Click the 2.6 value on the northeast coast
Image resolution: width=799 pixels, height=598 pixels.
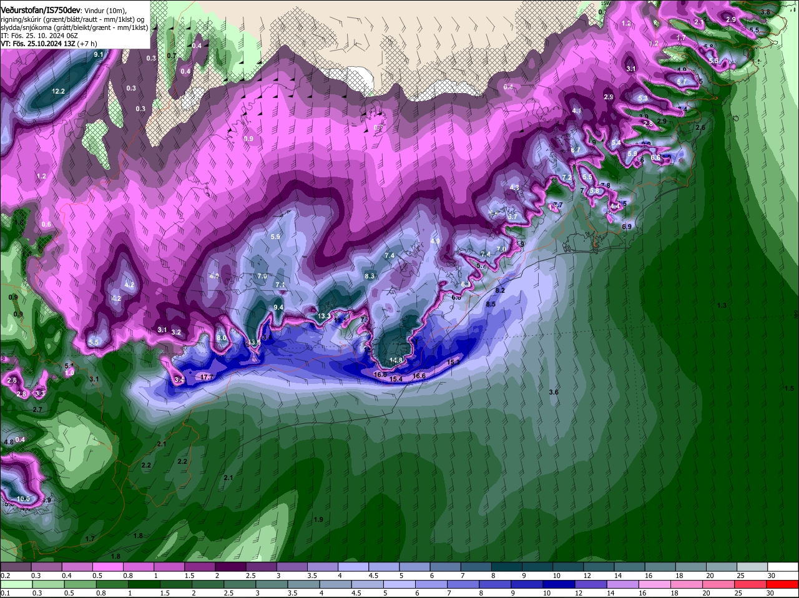[700, 127]
